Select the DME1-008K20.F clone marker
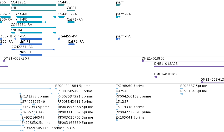 [4, 61]
